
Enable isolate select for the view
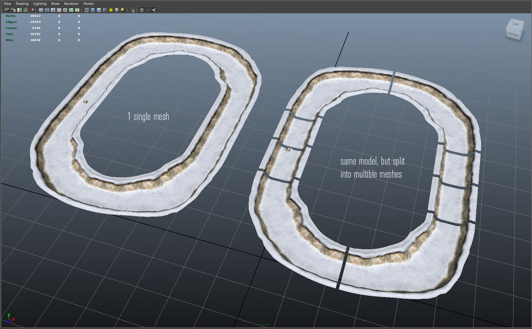point(133,10)
